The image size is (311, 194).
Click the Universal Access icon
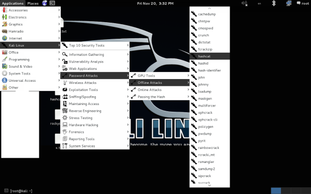pos(5,80)
